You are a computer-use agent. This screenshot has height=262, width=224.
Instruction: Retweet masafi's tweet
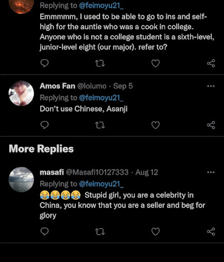click(100, 232)
